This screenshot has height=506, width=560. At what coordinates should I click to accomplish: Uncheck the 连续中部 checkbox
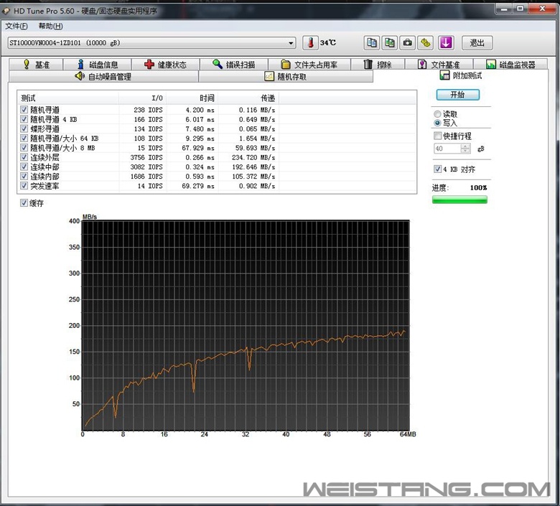[x=24, y=167]
